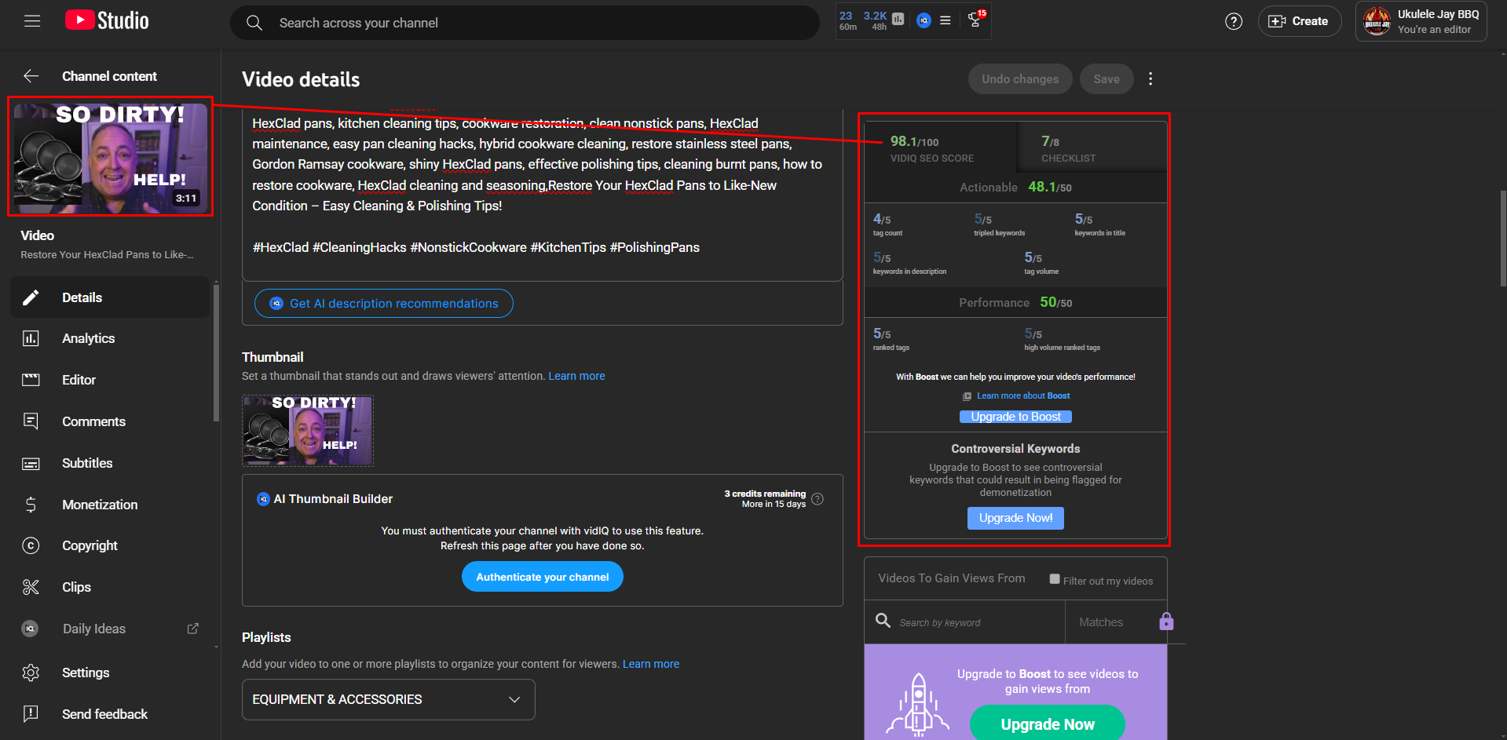Click the 3.2K views 48h stat
1507x740 pixels.
(875, 20)
